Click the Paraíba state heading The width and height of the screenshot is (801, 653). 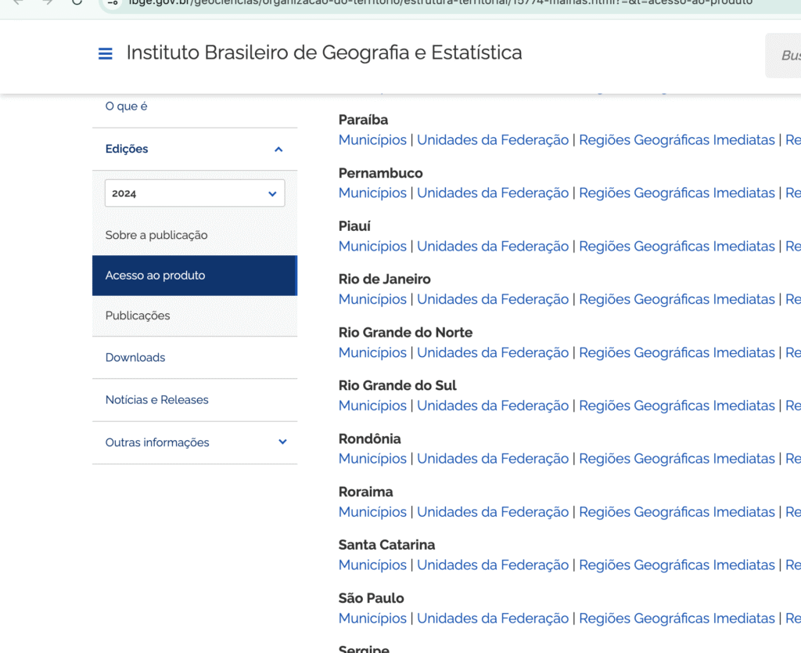[x=363, y=120]
